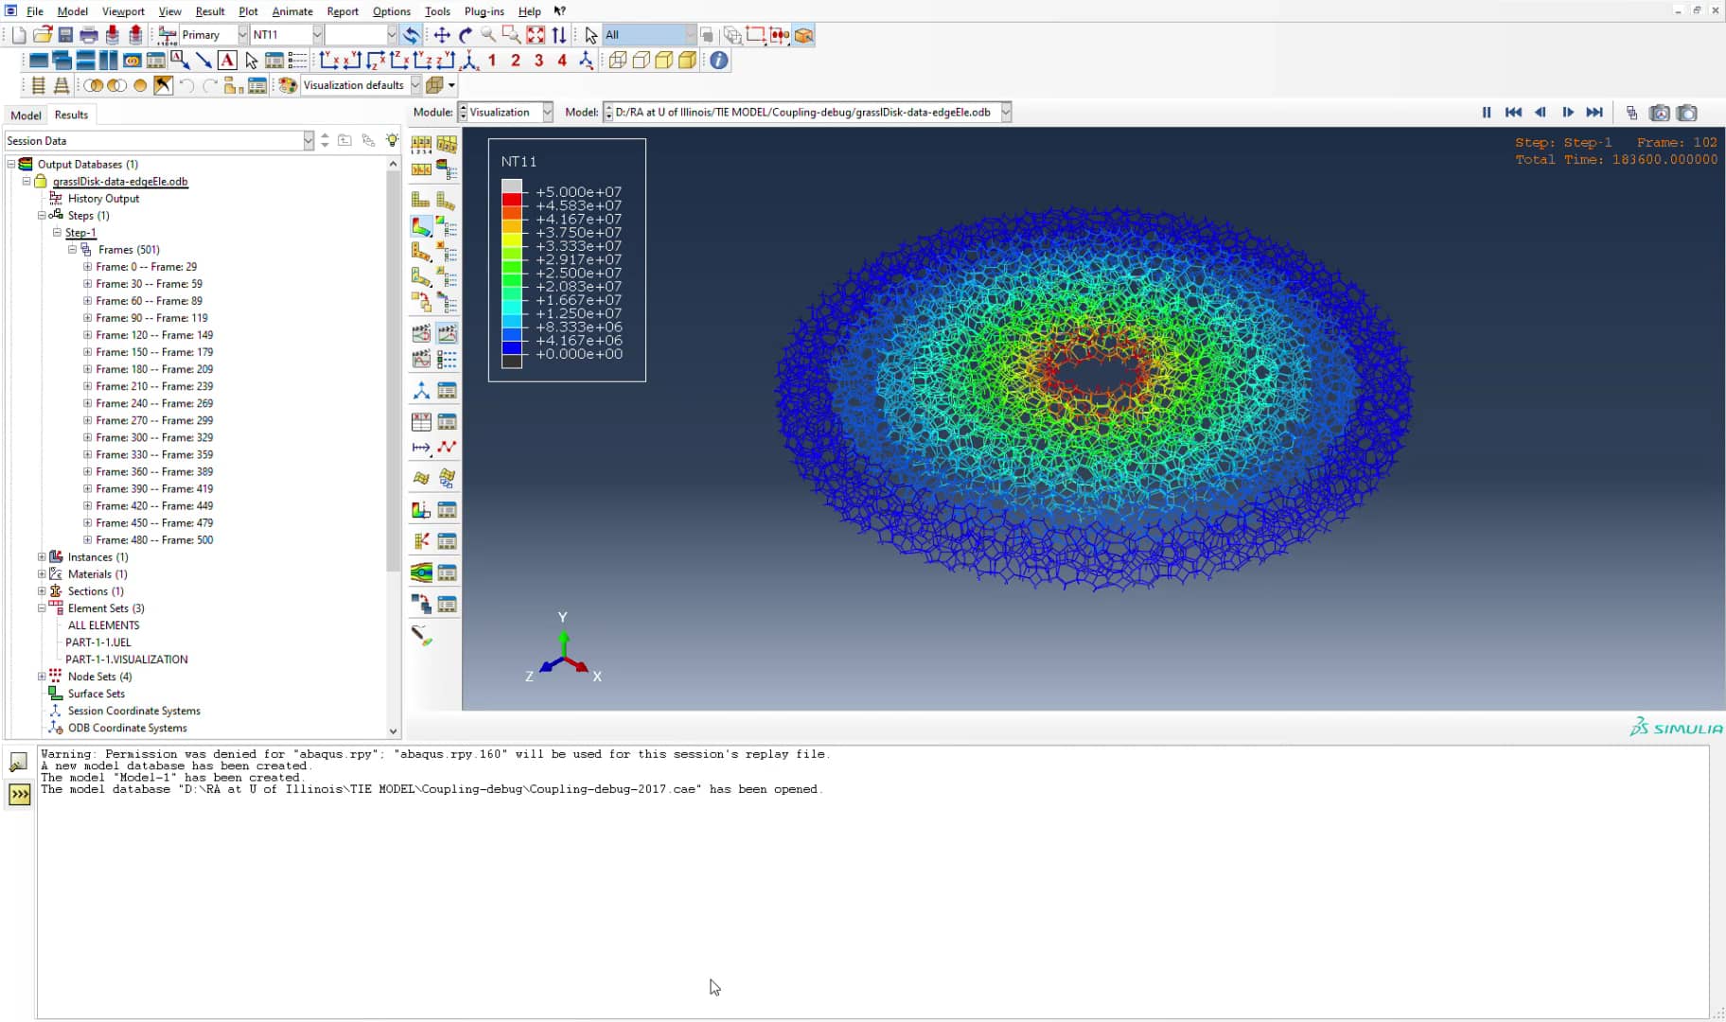Viewport: 1726px width, 1022px height.
Task: Auto-fit the model in the viewport
Action: tap(536, 34)
